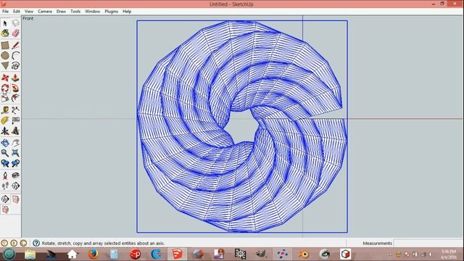Open Blender from the taskbar
Viewport: 464px width, 261px height.
[x=304, y=254]
